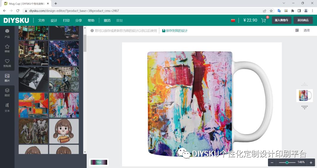Select the SWAGGER magazine photo thumbnail

point(33,79)
